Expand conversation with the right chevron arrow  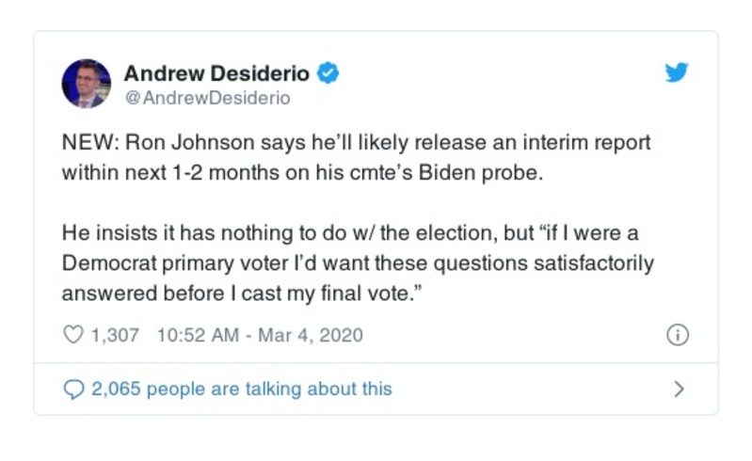click(x=679, y=389)
